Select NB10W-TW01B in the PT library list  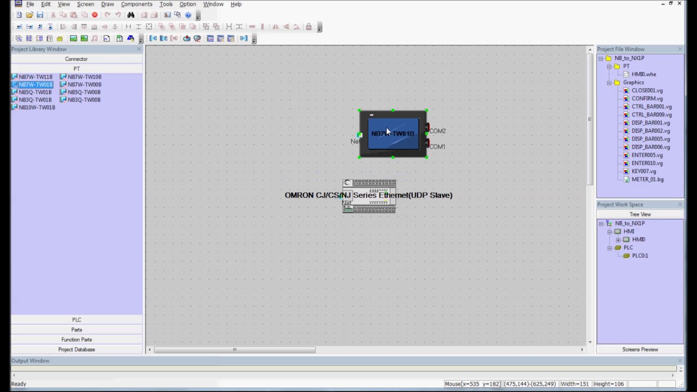34,107
